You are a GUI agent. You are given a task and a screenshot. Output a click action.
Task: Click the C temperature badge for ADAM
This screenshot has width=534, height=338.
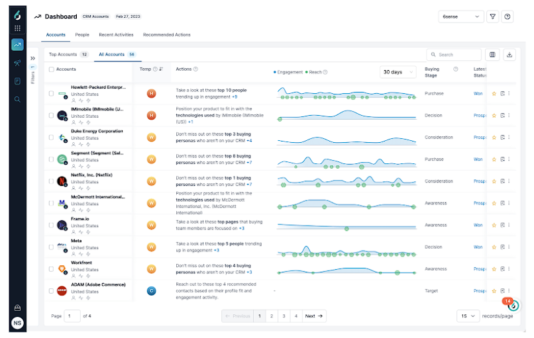click(151, 291)
